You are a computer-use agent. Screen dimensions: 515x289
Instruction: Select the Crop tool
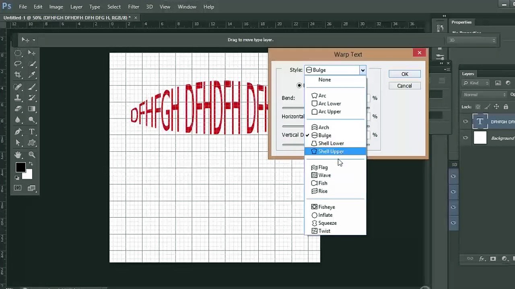tap(18, 75)
